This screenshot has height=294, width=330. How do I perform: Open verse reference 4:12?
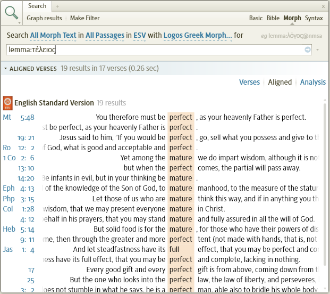coord(27,219)
